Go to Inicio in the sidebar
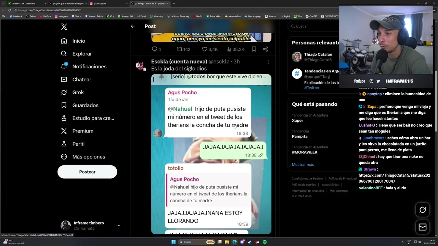 tap(73, 41)
